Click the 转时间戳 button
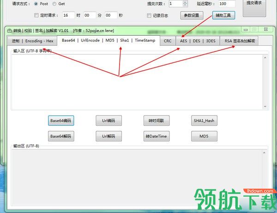The width and height of the screenshot is (277, 213). (x=157, y=121)
